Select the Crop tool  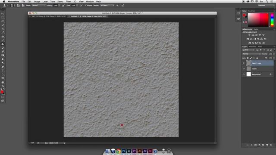click(x=3, y=29)
